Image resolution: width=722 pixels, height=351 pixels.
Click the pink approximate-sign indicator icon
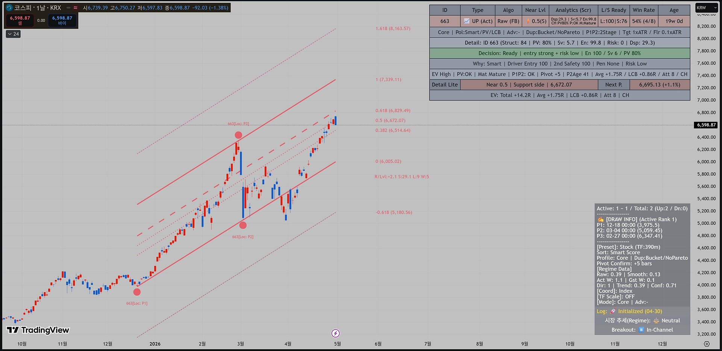click(76, 8)
